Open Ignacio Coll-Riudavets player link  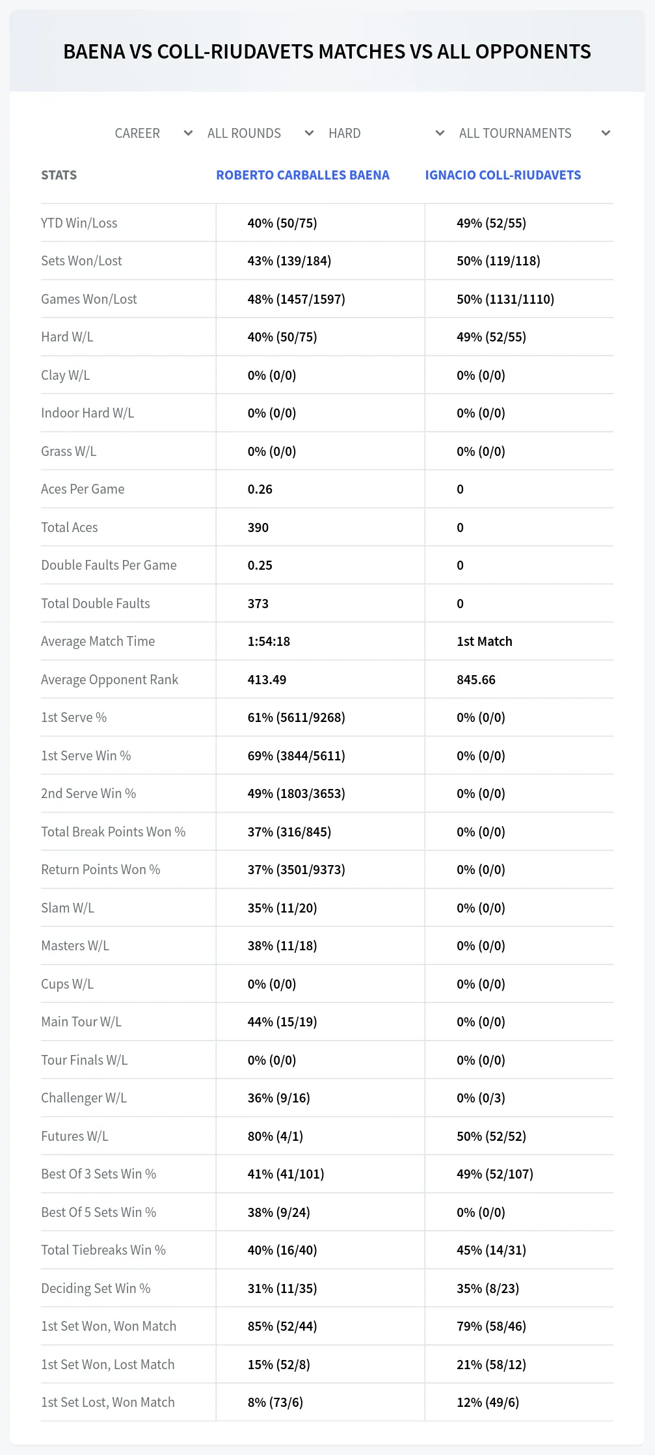(503, 175)
